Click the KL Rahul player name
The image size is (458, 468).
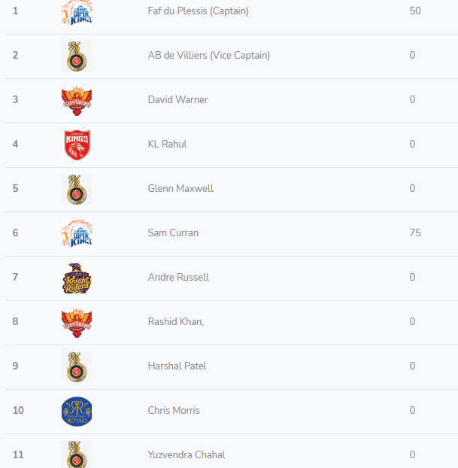[x=168, y=144]
